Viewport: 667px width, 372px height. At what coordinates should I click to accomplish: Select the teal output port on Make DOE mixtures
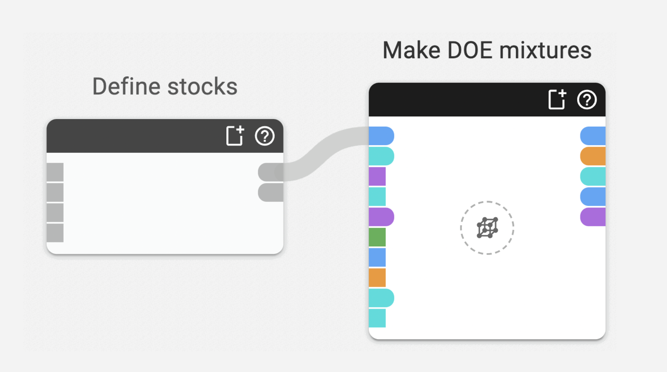[593, 177]
